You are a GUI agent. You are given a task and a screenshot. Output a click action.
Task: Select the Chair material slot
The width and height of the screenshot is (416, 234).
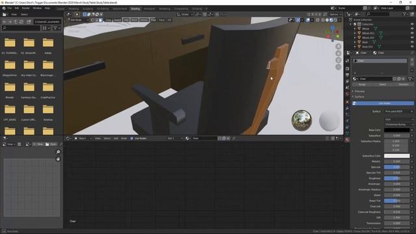coord(380,61)
